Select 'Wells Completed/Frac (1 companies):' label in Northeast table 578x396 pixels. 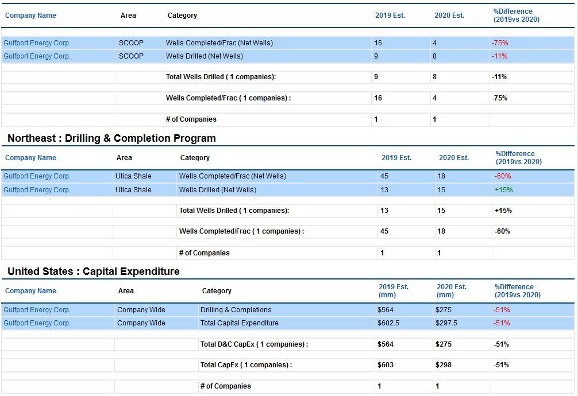tap(241, 231)
